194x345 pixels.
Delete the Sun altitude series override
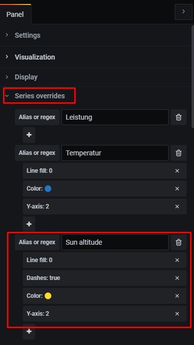(x=179, y=242)
